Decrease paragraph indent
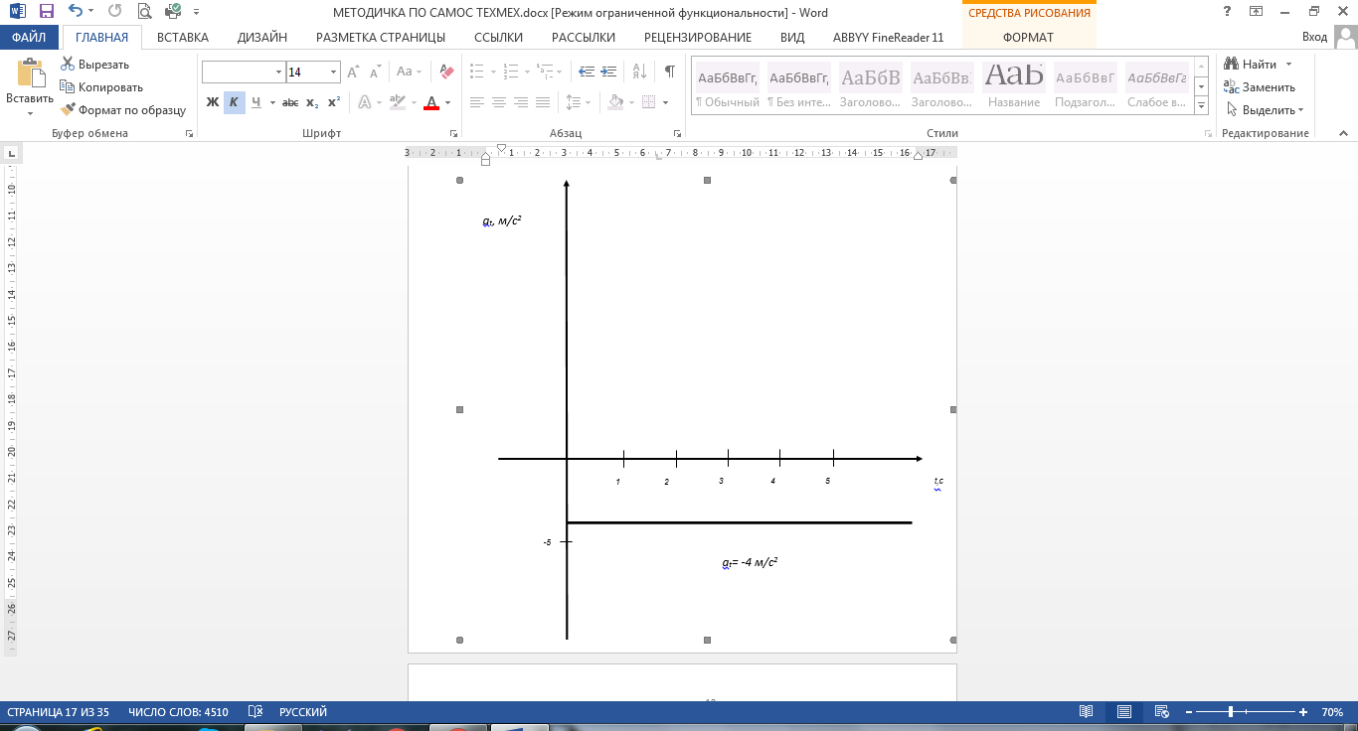The image size is (1358, 731). [587, 72]
